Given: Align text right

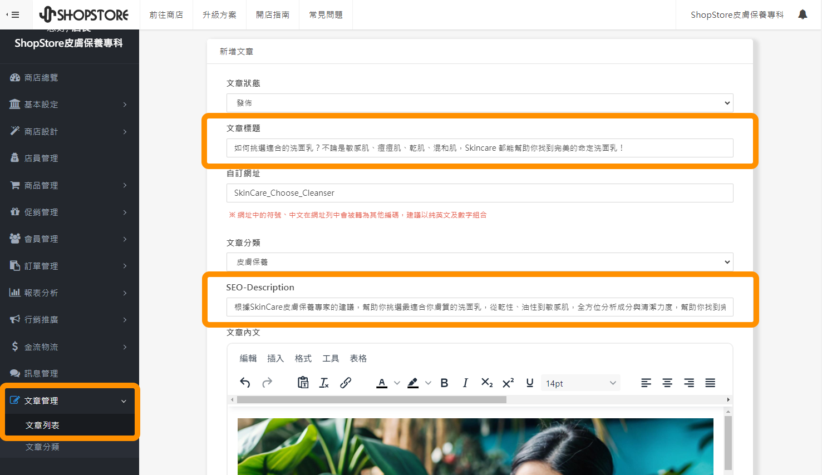Looking at the screenshot, I should click(689, 383).
